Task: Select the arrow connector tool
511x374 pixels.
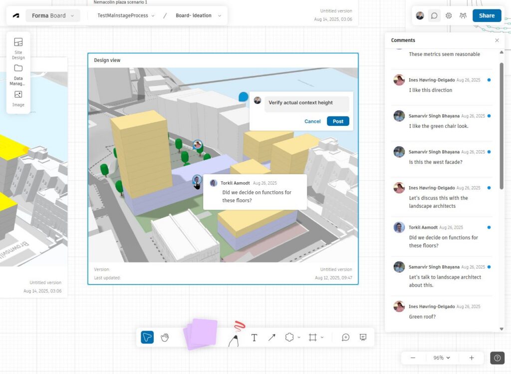Action: [271, 338]
